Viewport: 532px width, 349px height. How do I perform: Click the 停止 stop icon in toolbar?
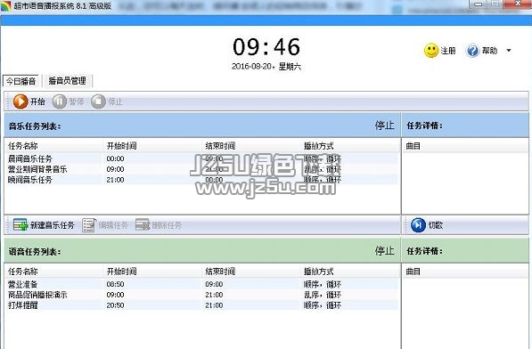98,101
